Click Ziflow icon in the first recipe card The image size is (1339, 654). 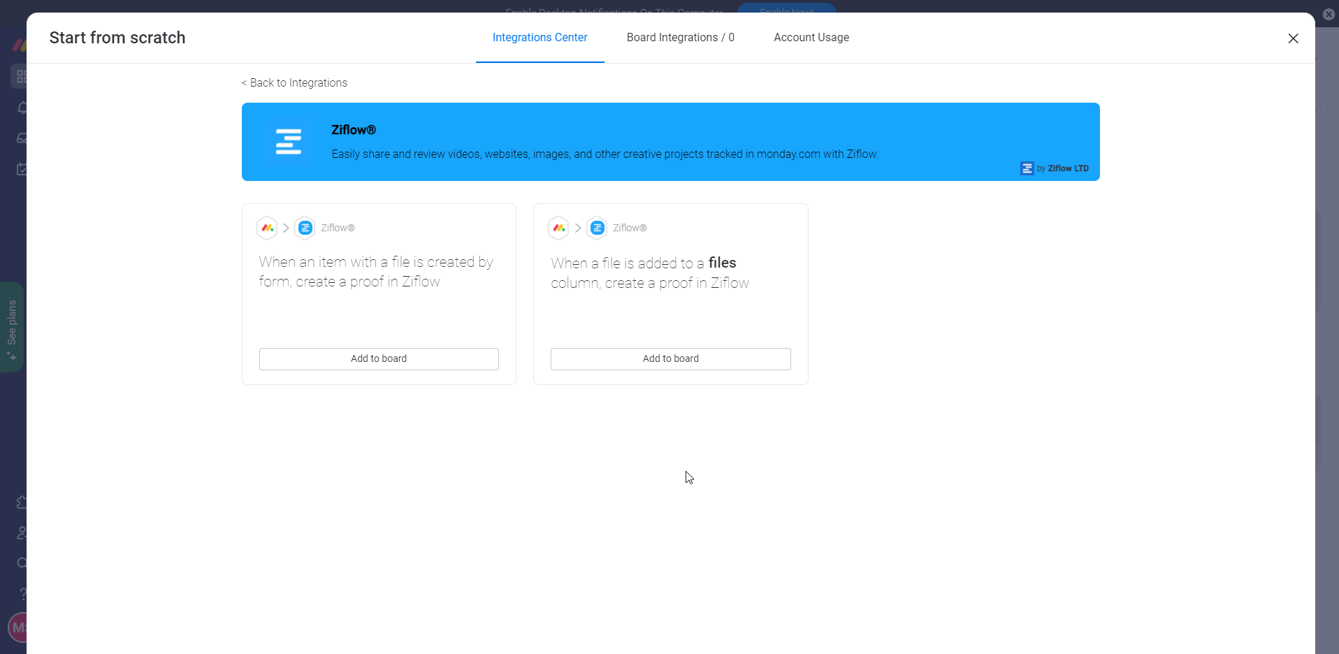point(305,228)
